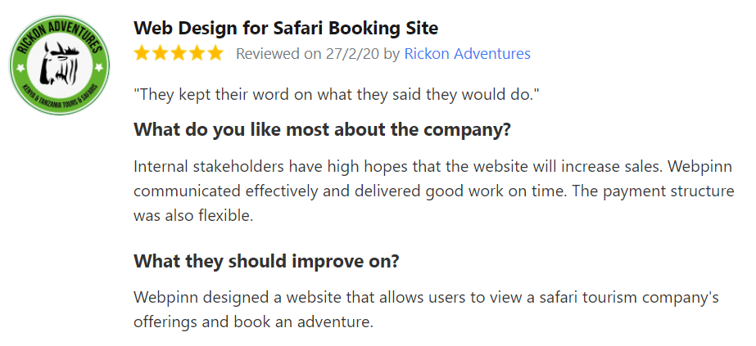
Task: Click the paragraph about internal stakeholders' hopes
Action: (x=433, y=191)
